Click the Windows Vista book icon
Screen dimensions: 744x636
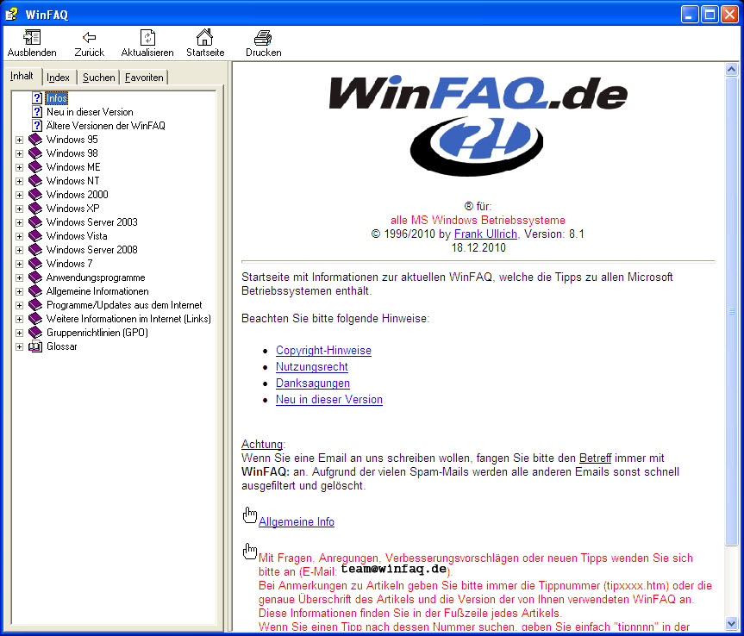tap(35, 236)
